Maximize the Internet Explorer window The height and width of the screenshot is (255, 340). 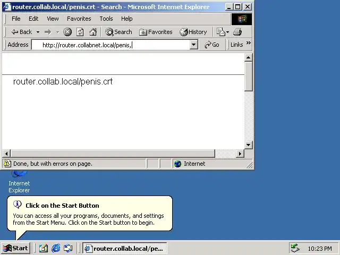pos(238,7)
